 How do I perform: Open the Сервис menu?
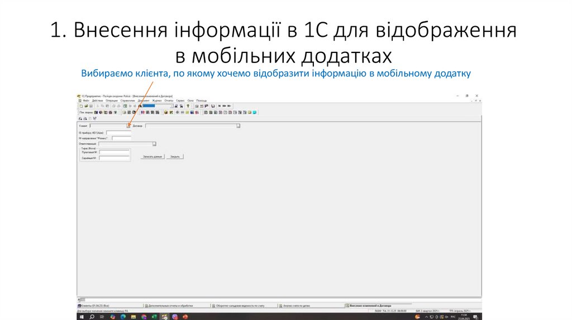[x=180, y=100]
